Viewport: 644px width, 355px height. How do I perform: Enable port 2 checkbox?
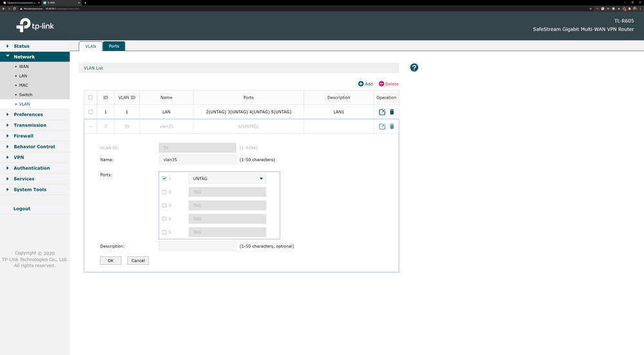(x=164, y=192)
